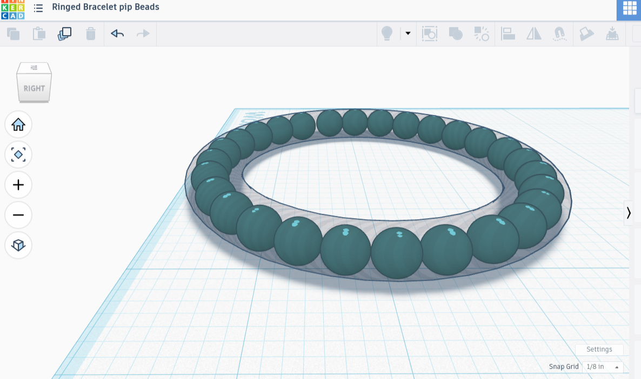Use Duplicate and Repeat
Image resolution: width=641 pixels, height=379 pixels.
point(64,33)
